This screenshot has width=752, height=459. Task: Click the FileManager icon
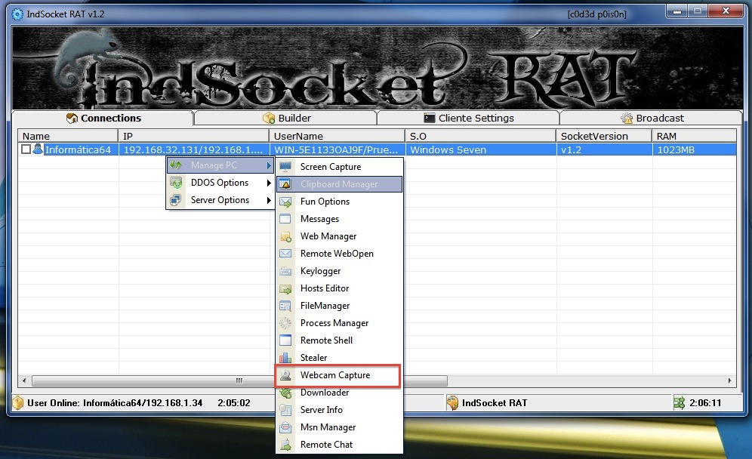coord(285,306)
